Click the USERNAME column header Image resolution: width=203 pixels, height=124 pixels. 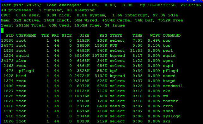tap(26, 35)
